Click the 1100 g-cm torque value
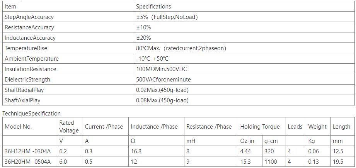The height and width of the screenshot is (168, 356). [x=271, y=162]
